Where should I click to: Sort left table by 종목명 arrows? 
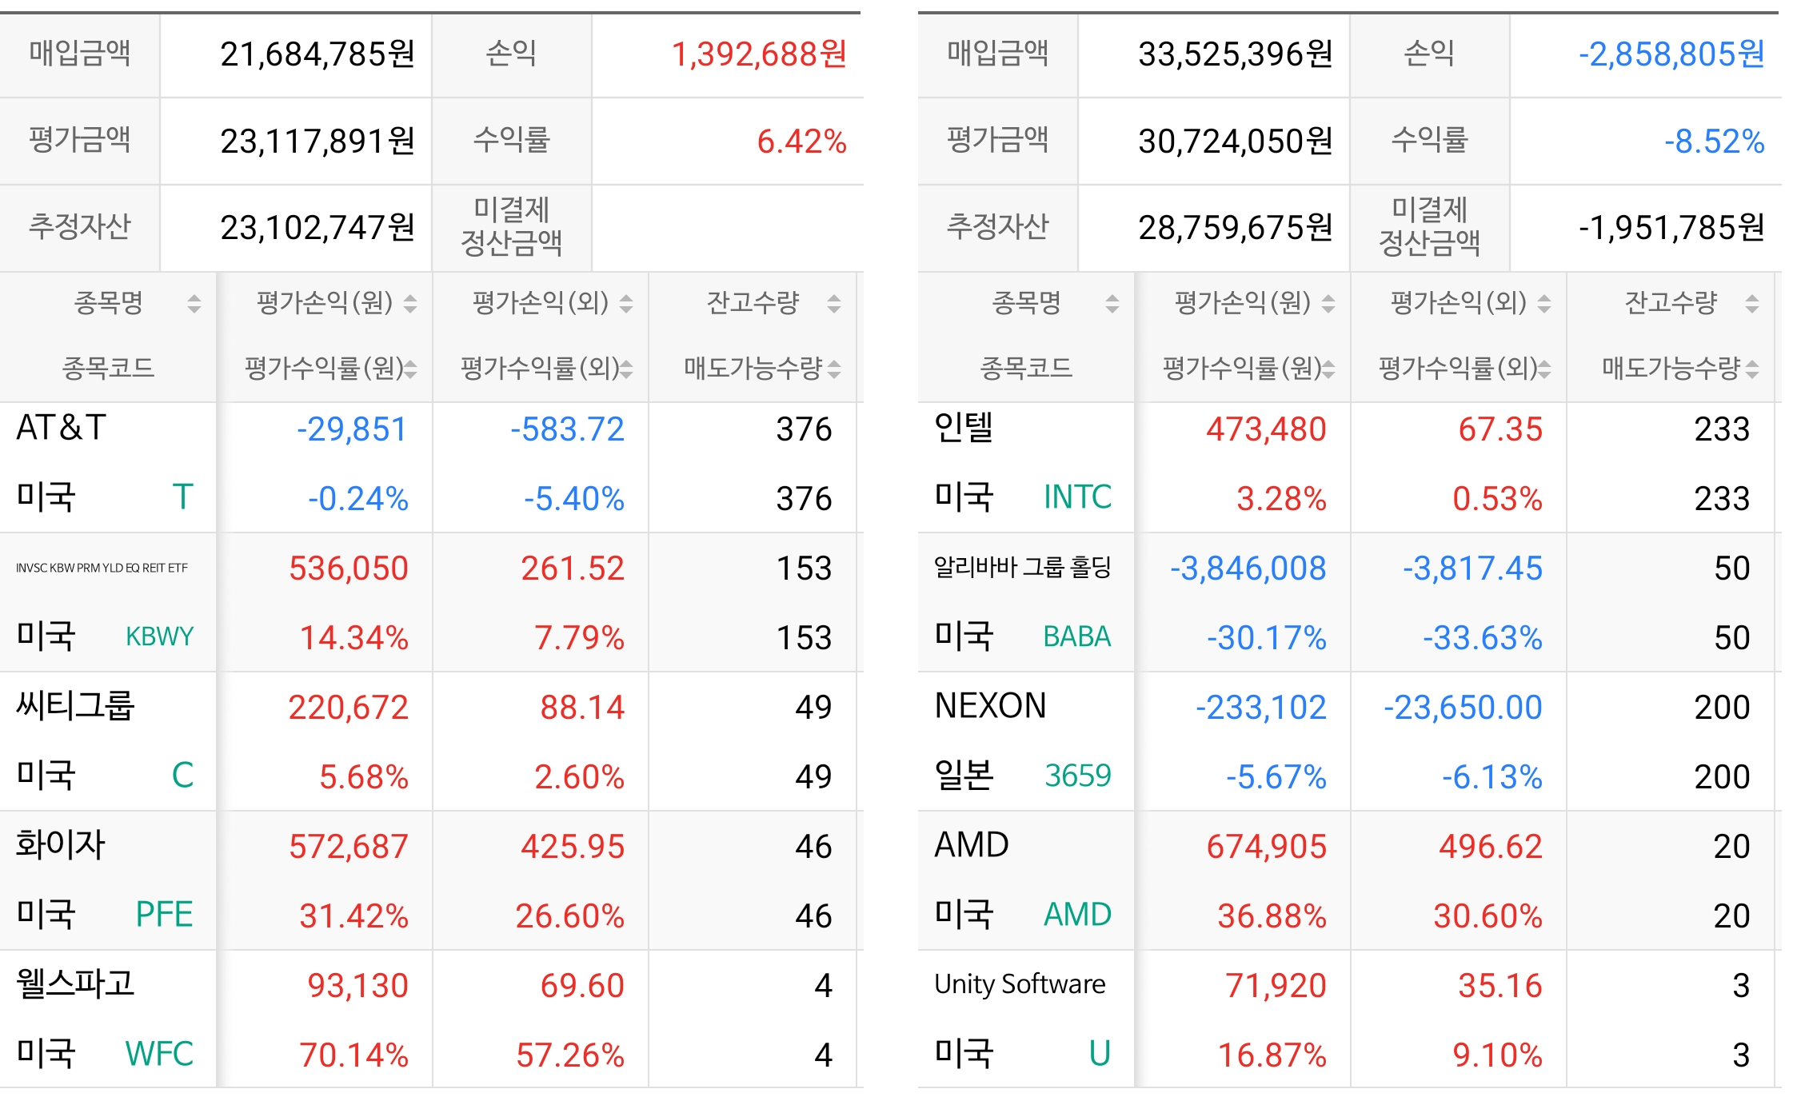tap(194, 304)
